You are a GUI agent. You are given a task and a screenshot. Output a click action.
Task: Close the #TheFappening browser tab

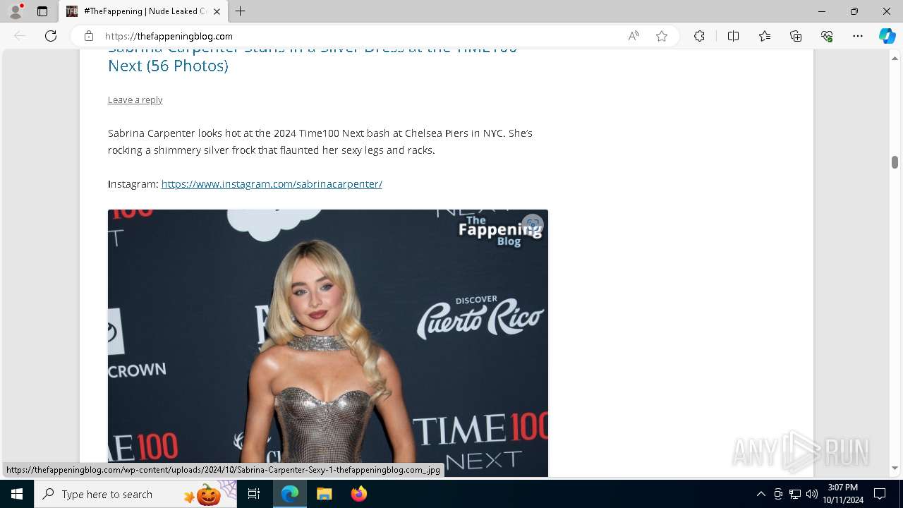coord(217,11)
